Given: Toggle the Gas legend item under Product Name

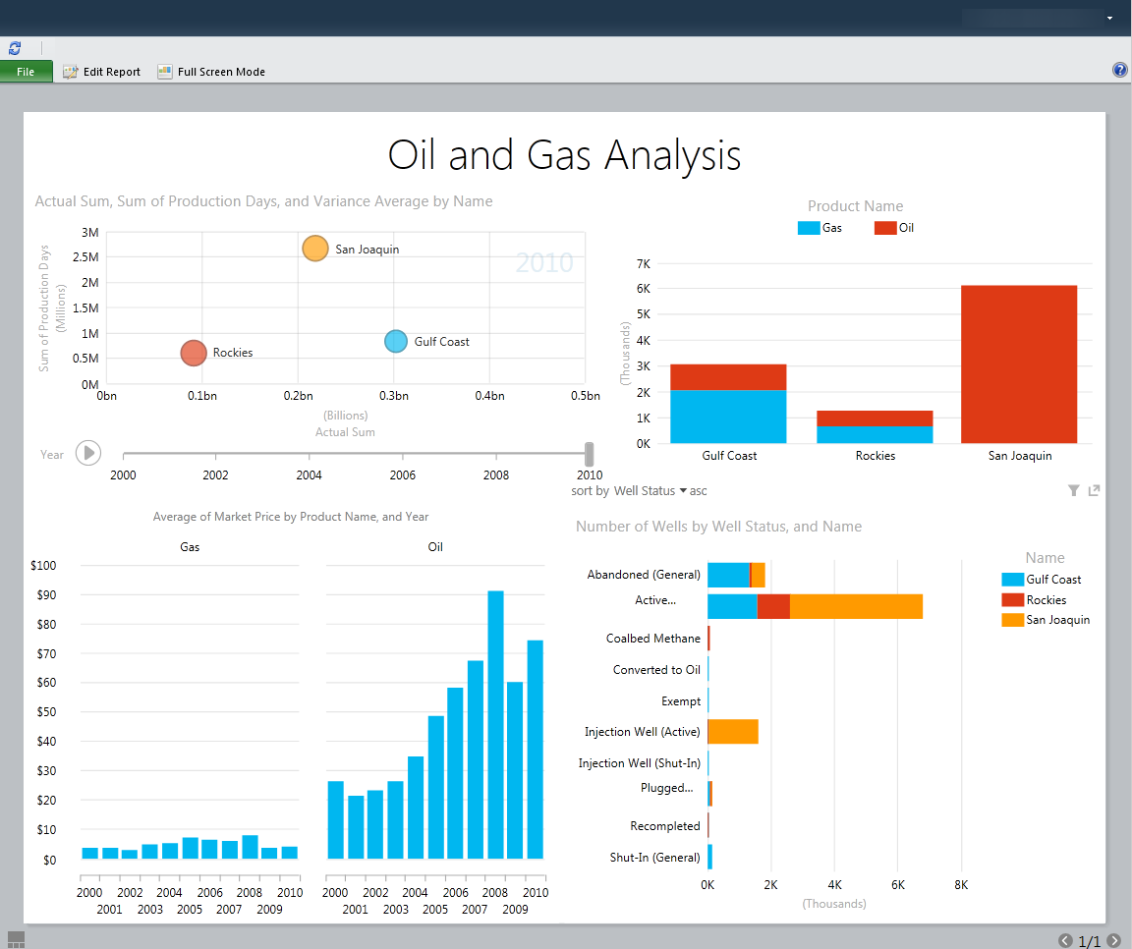Looking at the screenshot, I should (821, 228).
